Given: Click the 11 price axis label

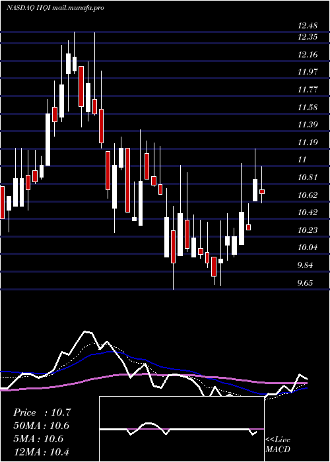Looking at the screenshot, I should point(302,160).
